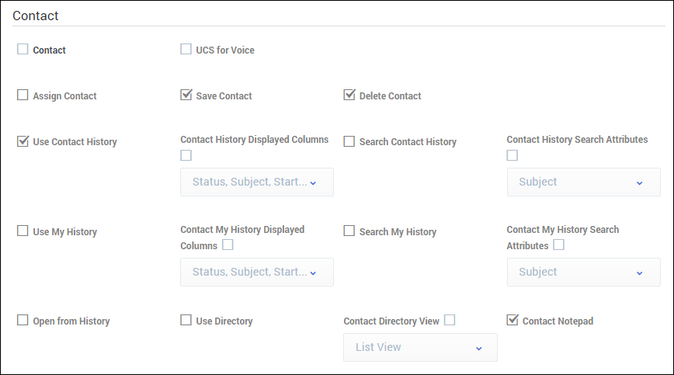The height and width of the screenshot is (375, 674).
Task: Enable Search Contact History checkbox
Action: pyautogui.click(x=349, y=141)
